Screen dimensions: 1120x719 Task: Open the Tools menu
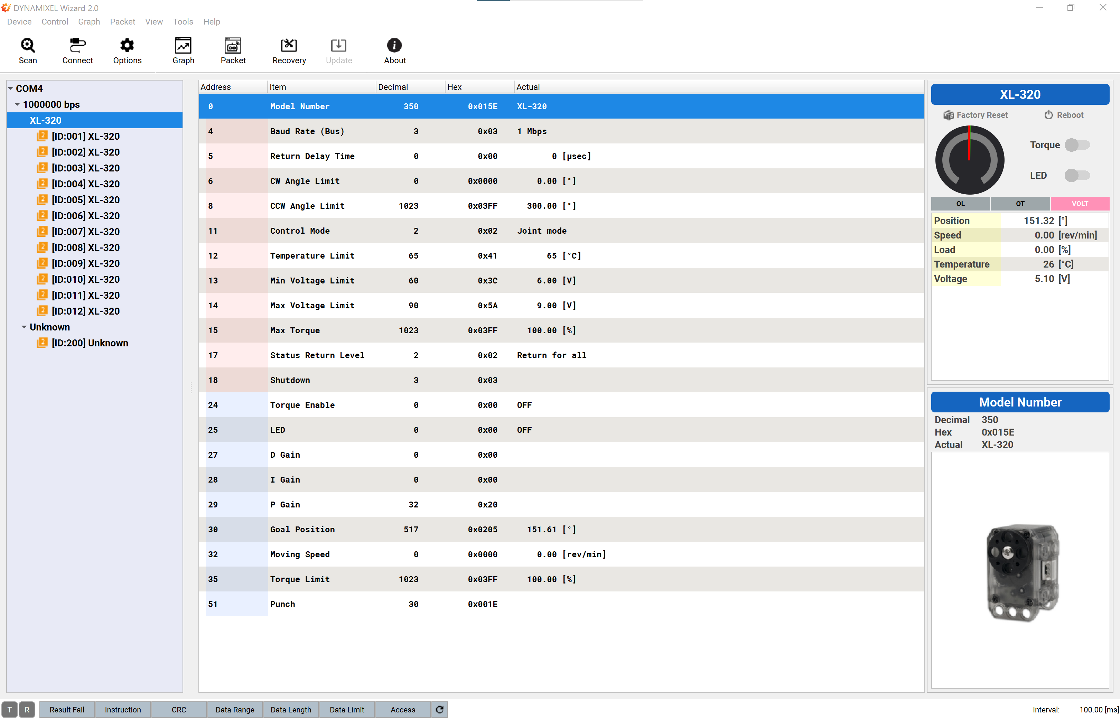(183, 21)
